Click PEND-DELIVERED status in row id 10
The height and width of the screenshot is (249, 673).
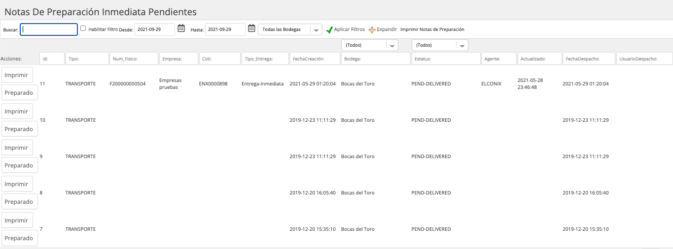431,120
